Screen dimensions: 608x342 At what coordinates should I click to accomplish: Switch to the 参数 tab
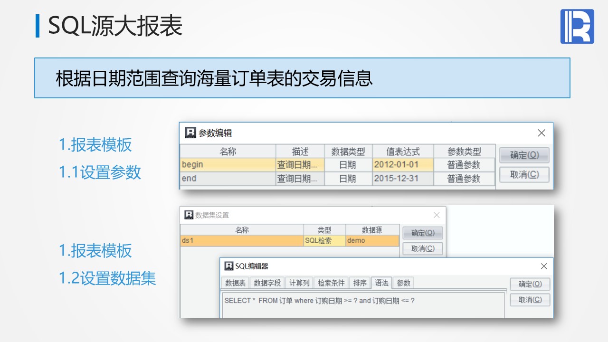pos(403,283)
